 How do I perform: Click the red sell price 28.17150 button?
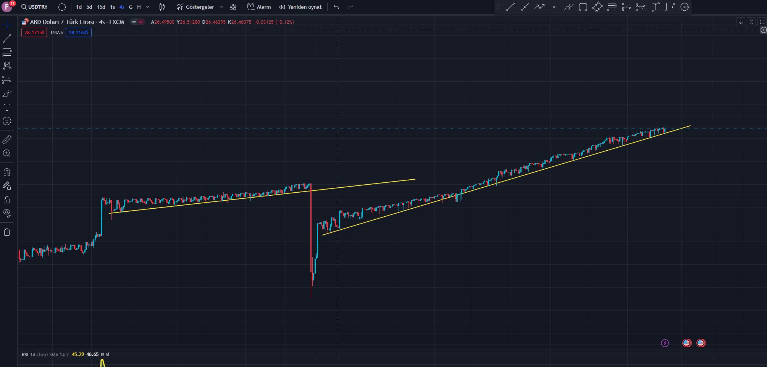pos(34,32)
